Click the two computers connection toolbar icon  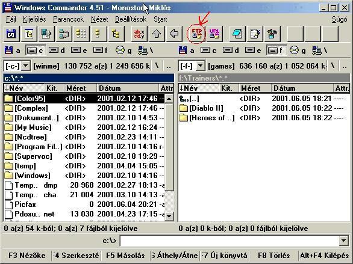pyautogui.click(x=64, y=34)
